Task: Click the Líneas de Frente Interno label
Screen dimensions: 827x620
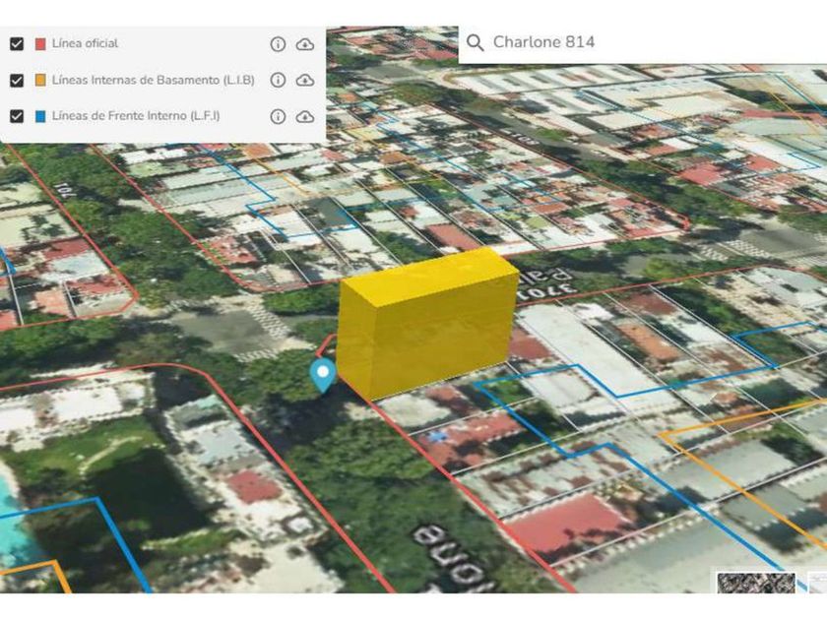Action: click(x=136, y=116)
